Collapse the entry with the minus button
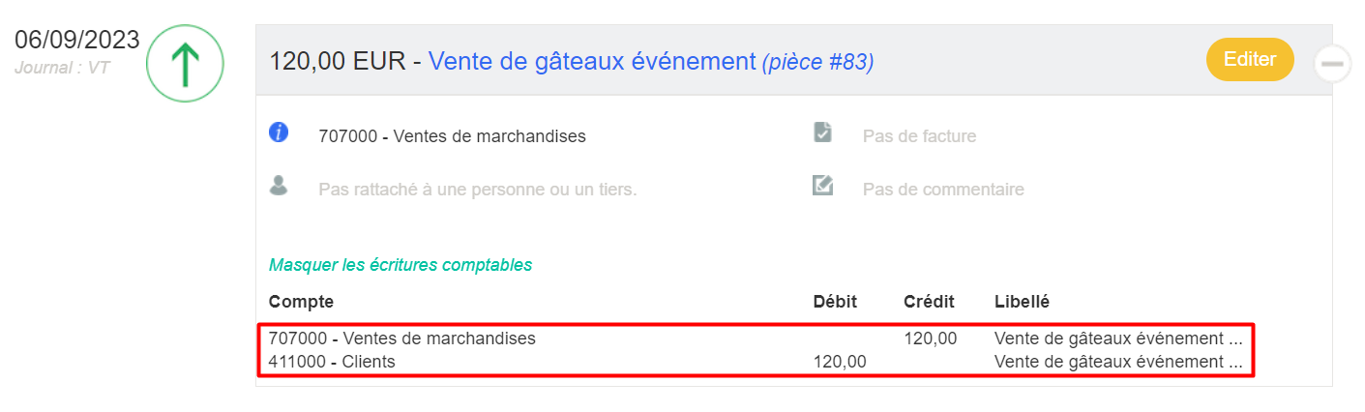1365x412 pixels. click(1332, 64)
